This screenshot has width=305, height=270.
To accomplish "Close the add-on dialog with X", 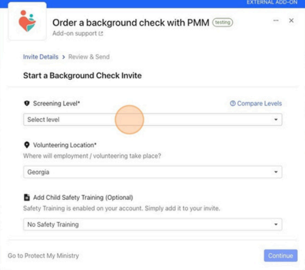I will [x=291, y=21].
